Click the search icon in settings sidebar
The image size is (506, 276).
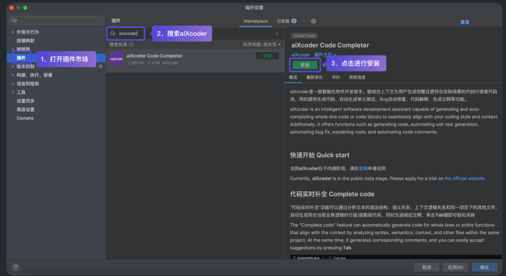click(13, 20)
